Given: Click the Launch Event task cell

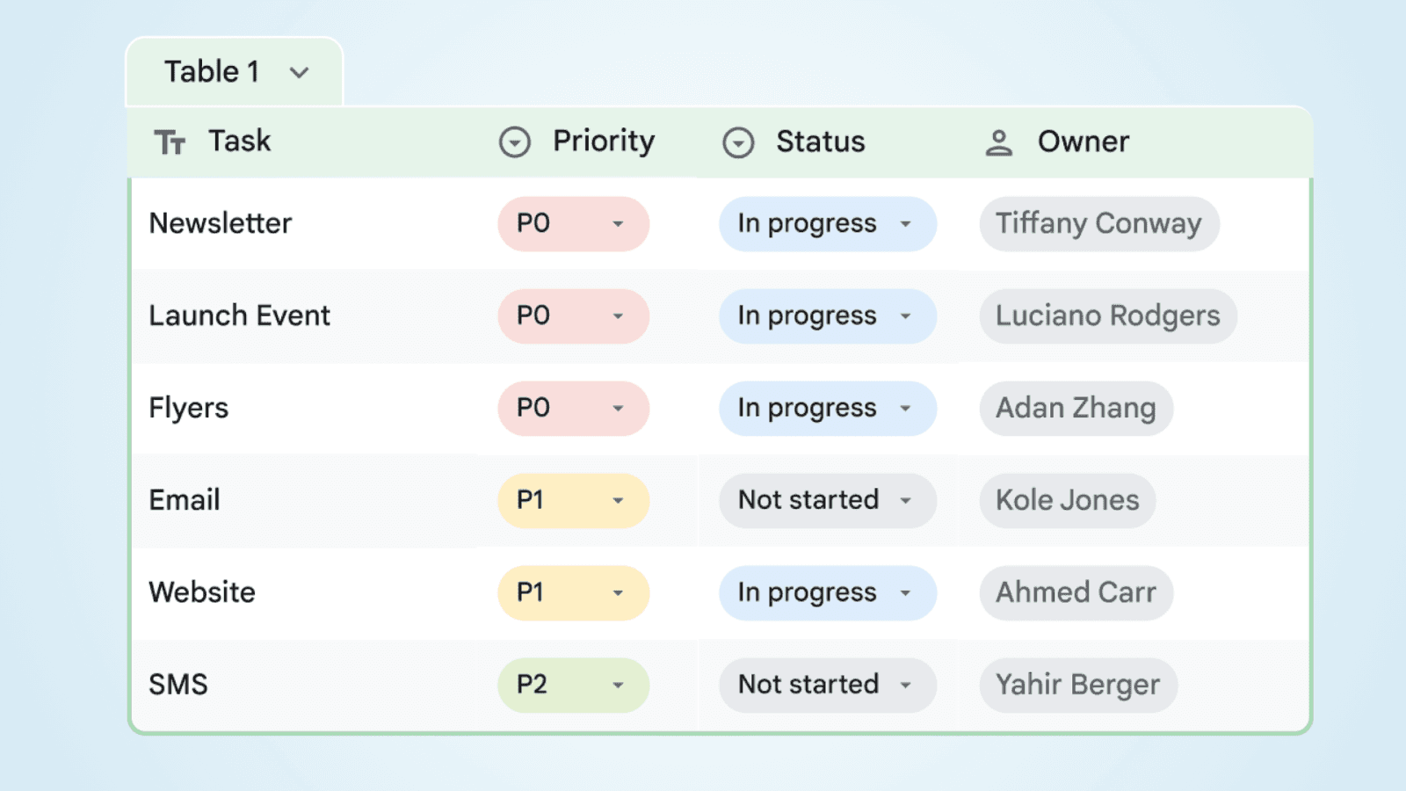Looking at the screenshot, I should (x=240, y=316).
